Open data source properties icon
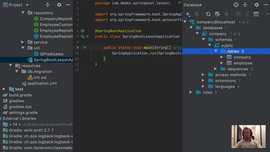 [x=217, y=14]
